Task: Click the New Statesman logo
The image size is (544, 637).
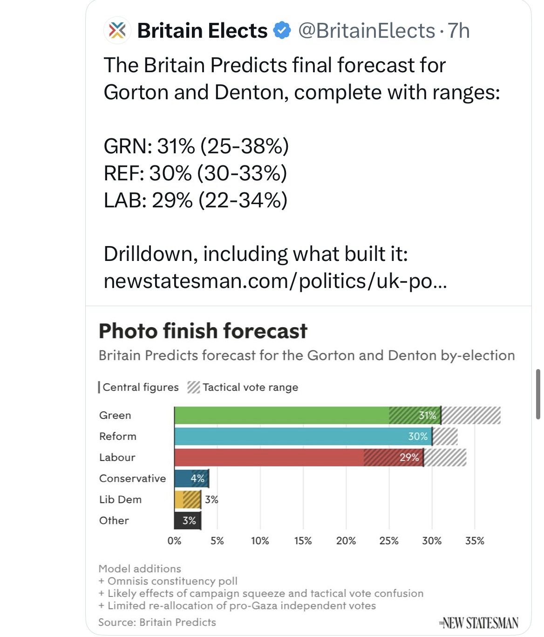Action: coord(479,623)
